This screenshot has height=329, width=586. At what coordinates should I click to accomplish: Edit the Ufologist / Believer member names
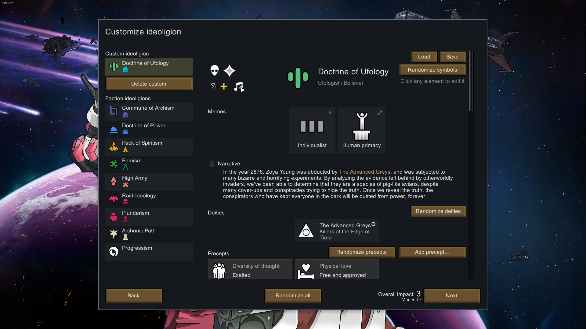click(341, 83)
